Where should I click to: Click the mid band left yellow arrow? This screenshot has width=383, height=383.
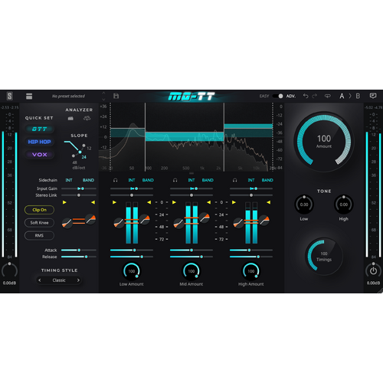pos(174,202)
